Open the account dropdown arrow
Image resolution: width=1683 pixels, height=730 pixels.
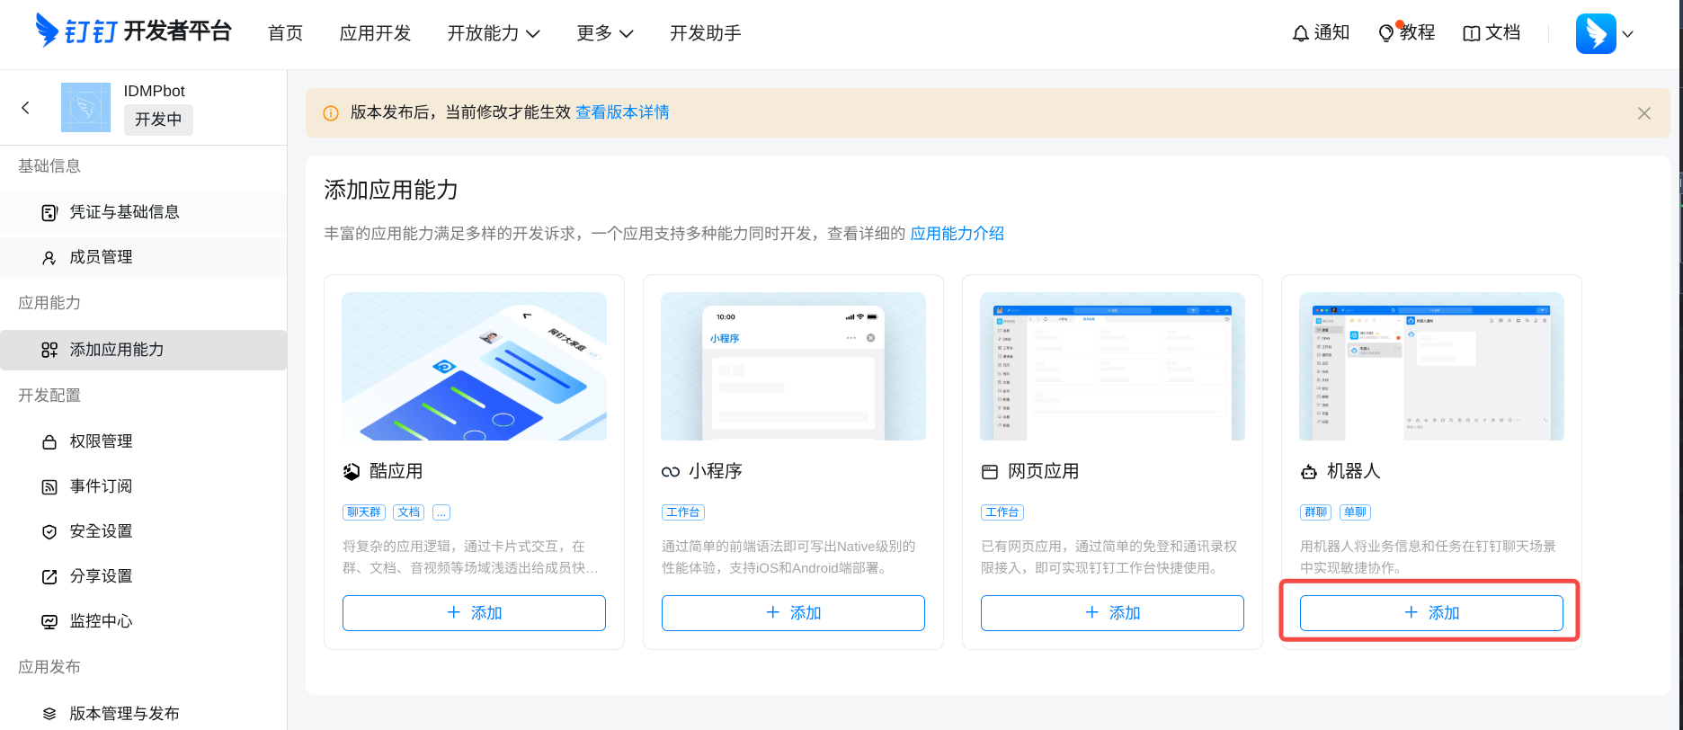1627,34
